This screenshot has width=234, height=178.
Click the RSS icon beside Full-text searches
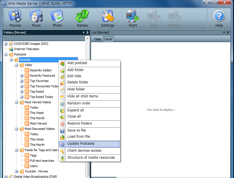pyautogui.click(x=27, y=161)
